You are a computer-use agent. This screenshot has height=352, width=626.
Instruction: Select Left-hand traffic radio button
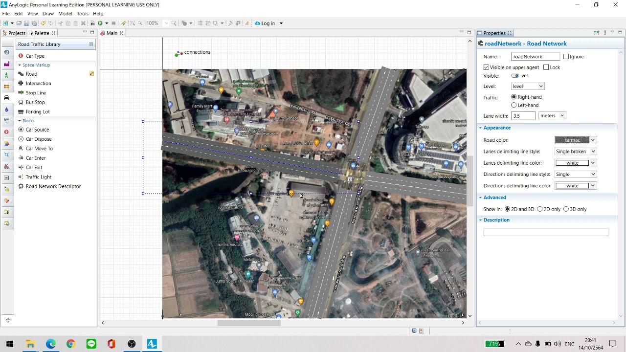pos(514,105)
